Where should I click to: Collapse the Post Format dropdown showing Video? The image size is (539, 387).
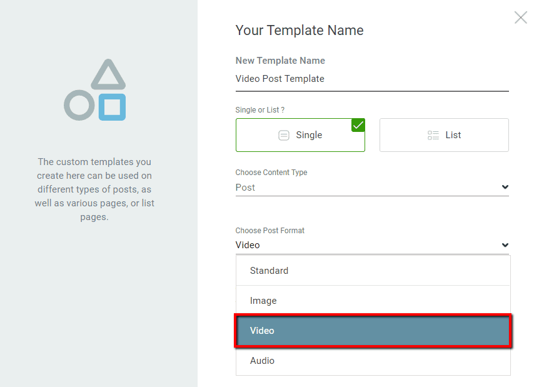371,245
